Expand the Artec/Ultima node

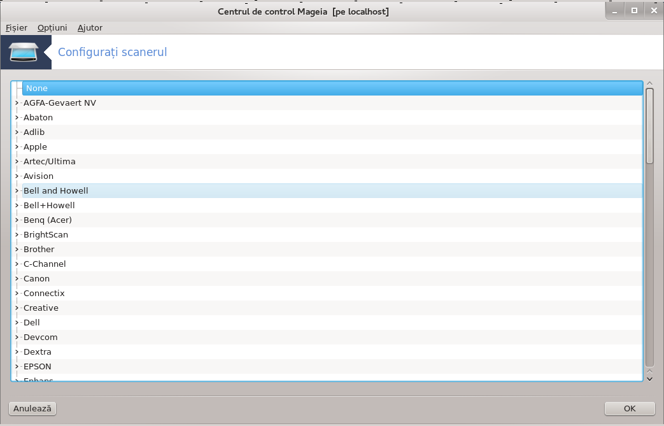click(17, 161)
